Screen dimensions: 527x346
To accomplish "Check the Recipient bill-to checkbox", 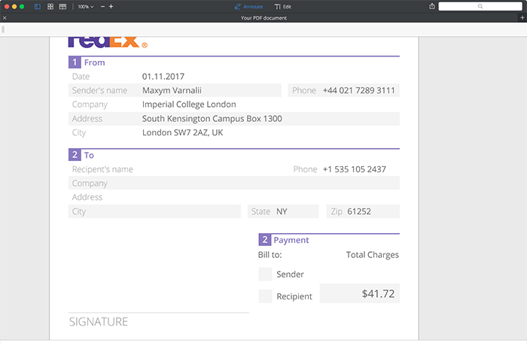I will click(265, 296).
